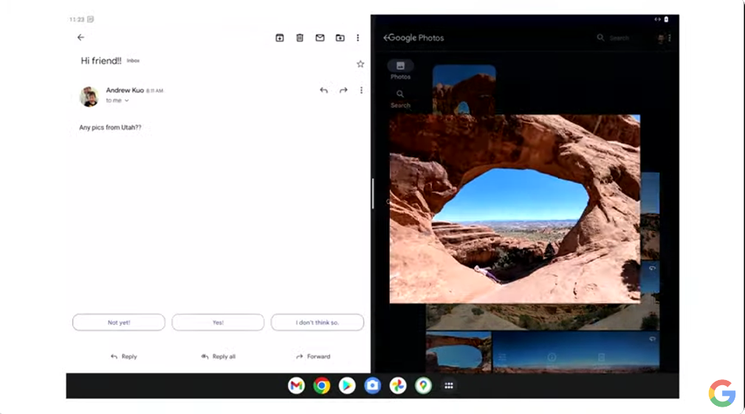Archive the Hi friend!! email
745x414 pixels.
click(x=280, y=38)
